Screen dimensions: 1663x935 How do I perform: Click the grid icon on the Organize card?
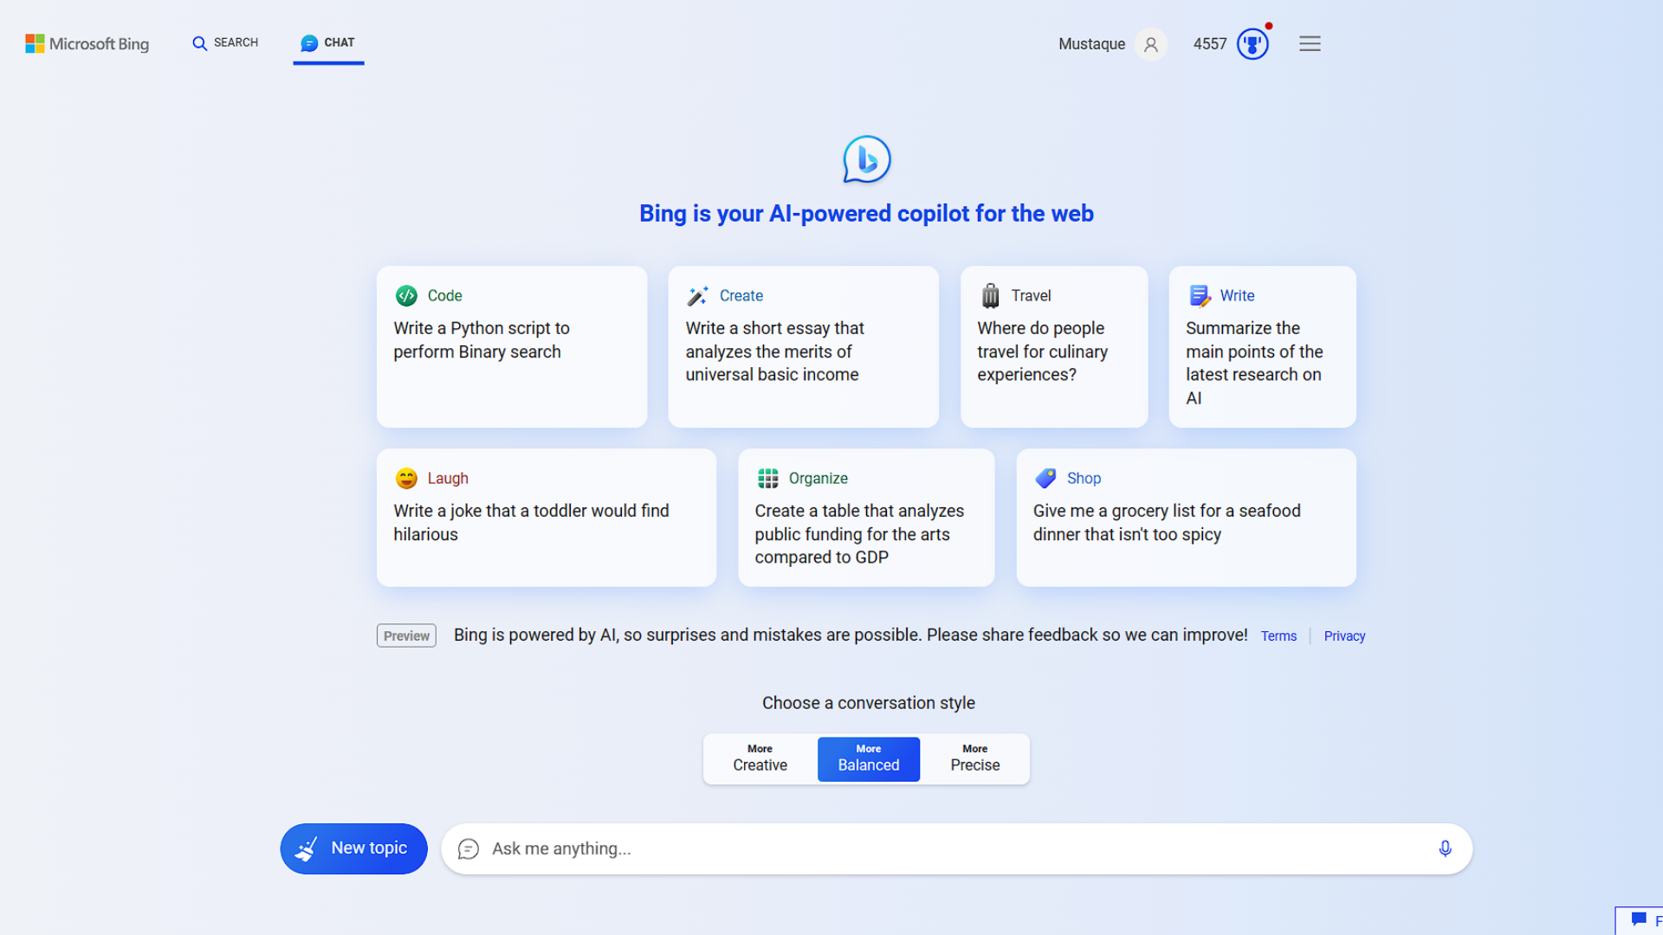767,478
